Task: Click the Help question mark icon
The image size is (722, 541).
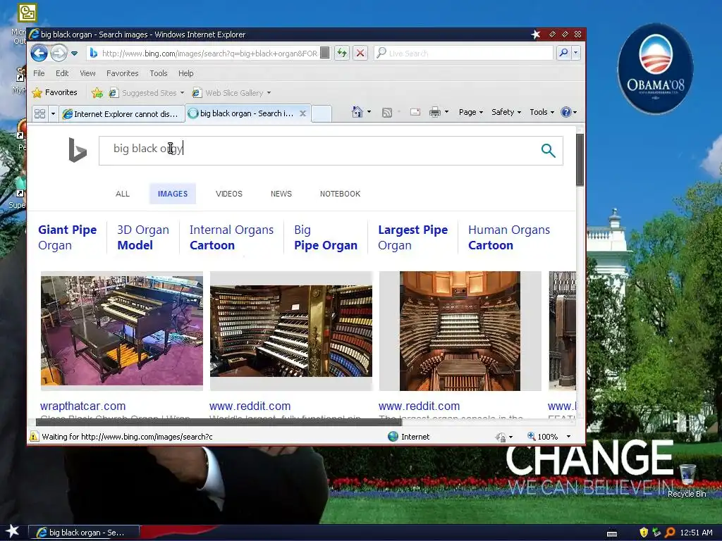Action: 566,112
